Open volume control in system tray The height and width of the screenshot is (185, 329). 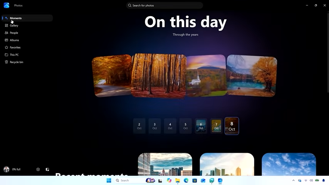tap(311, 180)
